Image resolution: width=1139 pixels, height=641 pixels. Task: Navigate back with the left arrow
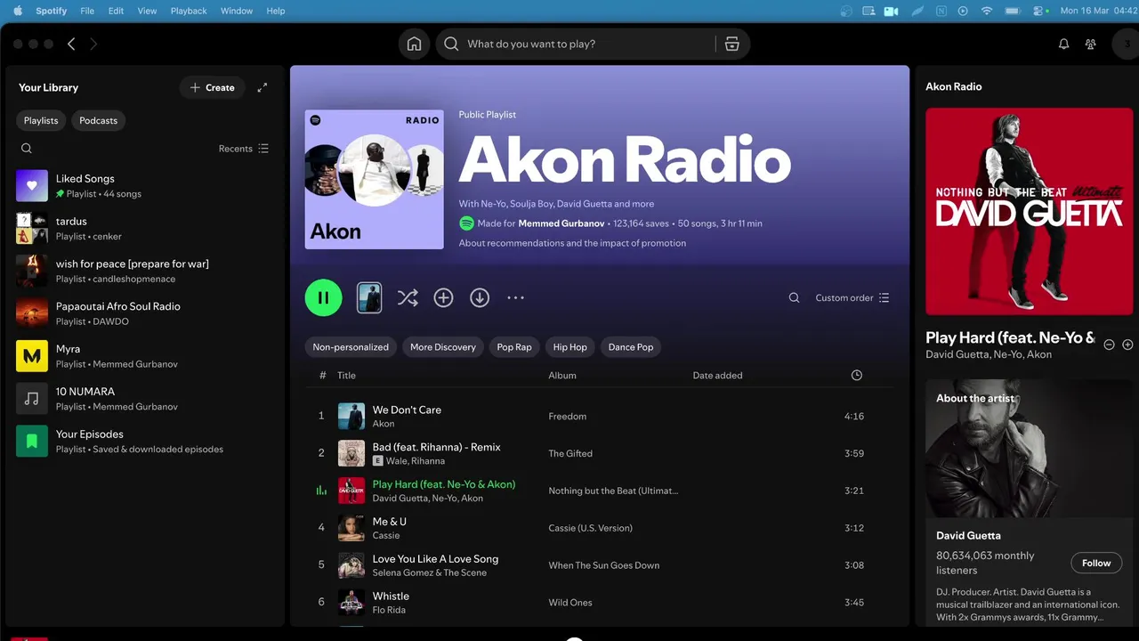71,44
